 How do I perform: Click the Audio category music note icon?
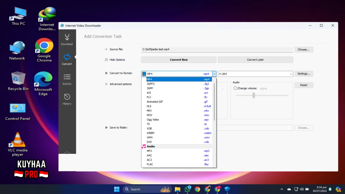[x=144, y=146]
